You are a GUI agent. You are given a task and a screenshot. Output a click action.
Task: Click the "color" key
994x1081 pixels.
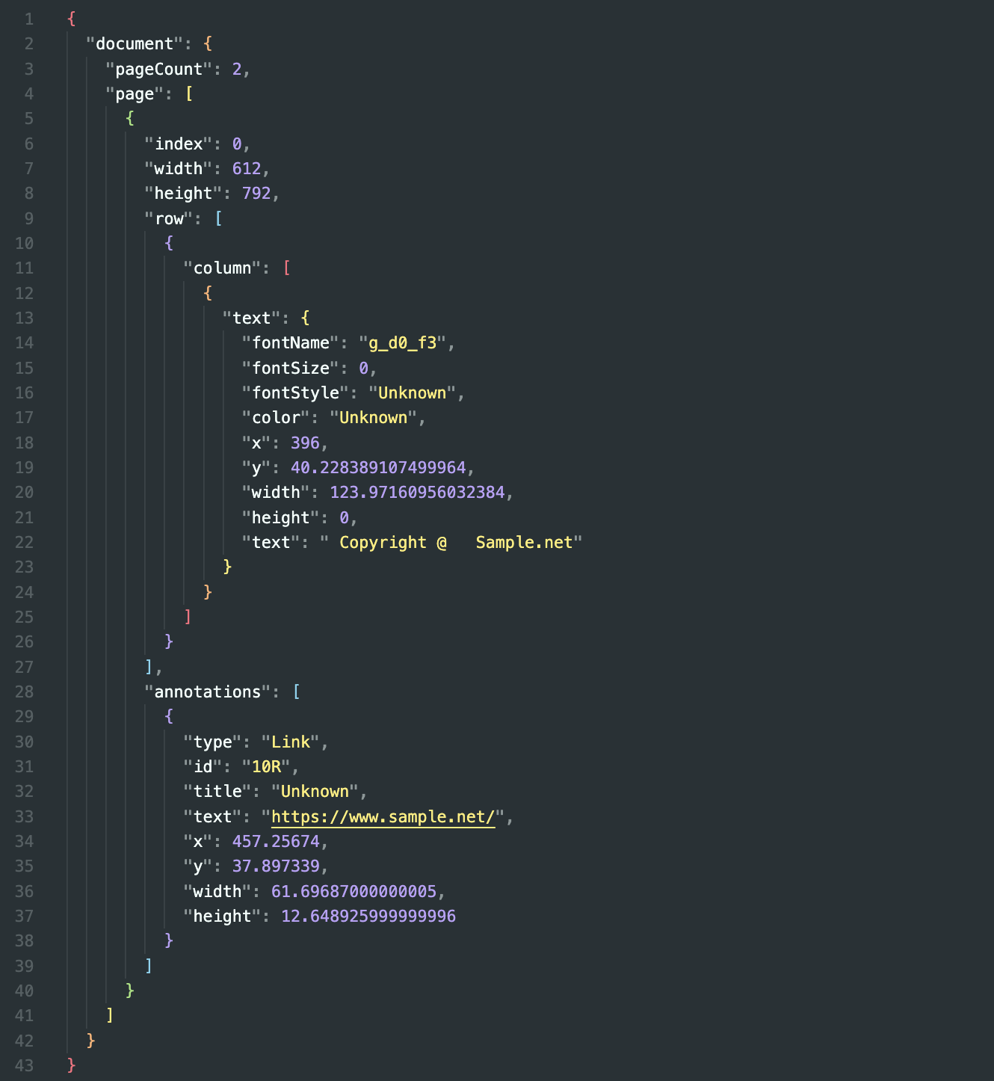(x=276, y=417)
